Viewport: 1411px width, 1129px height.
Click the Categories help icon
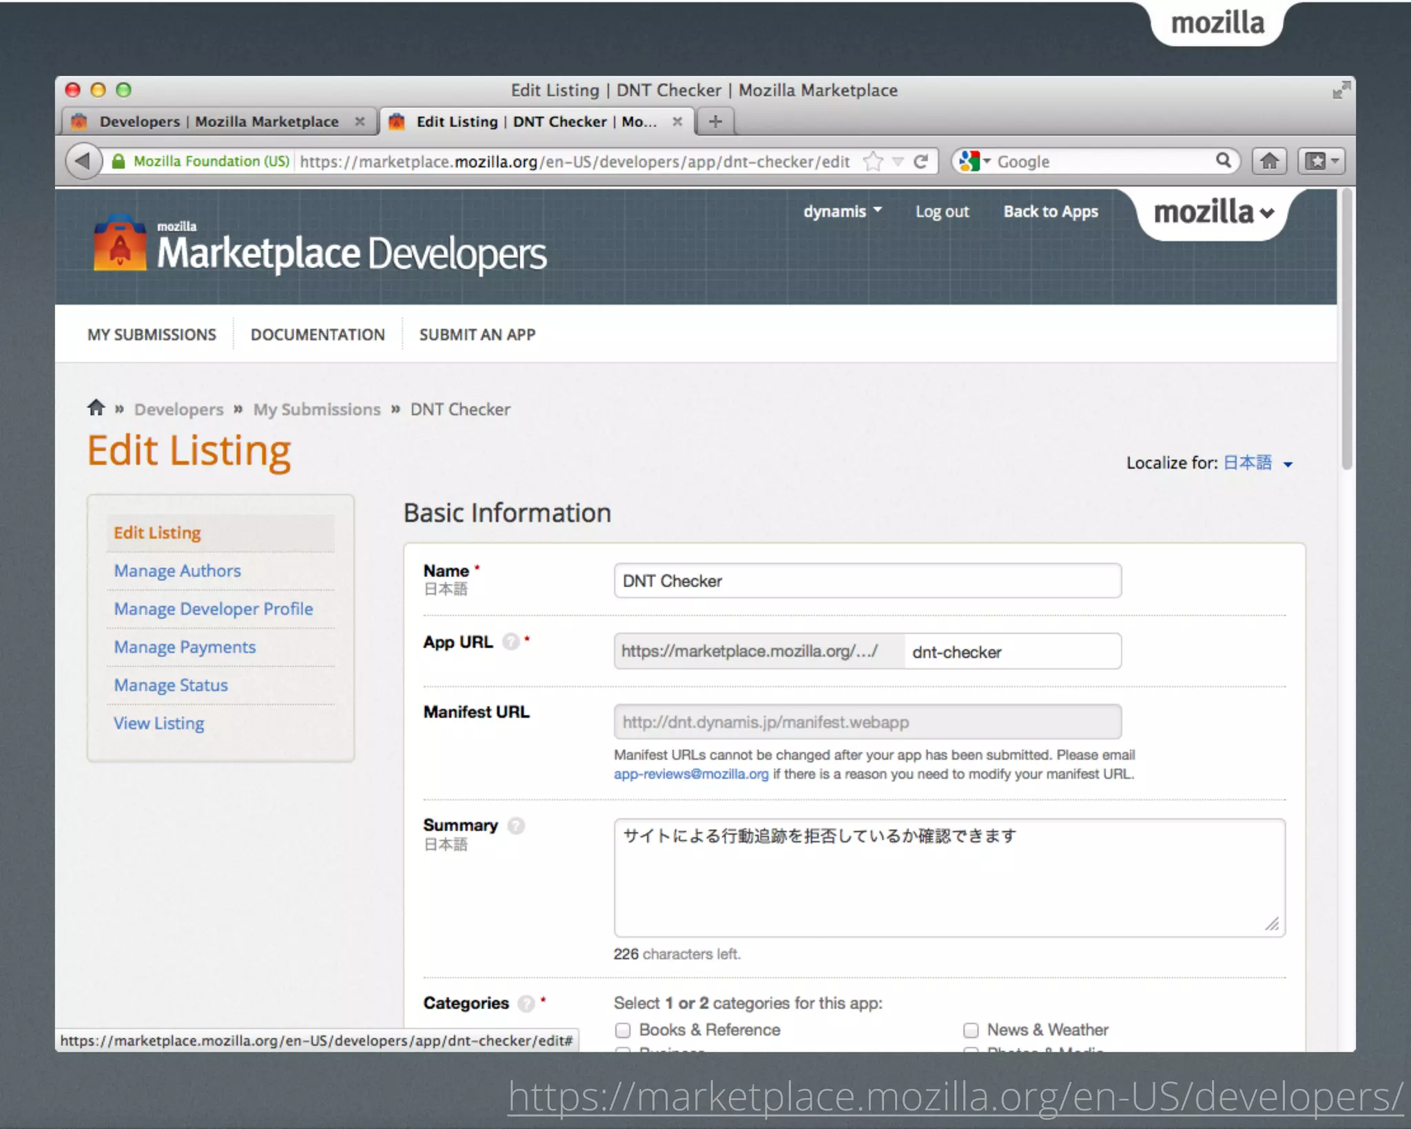coord(526,1003)
